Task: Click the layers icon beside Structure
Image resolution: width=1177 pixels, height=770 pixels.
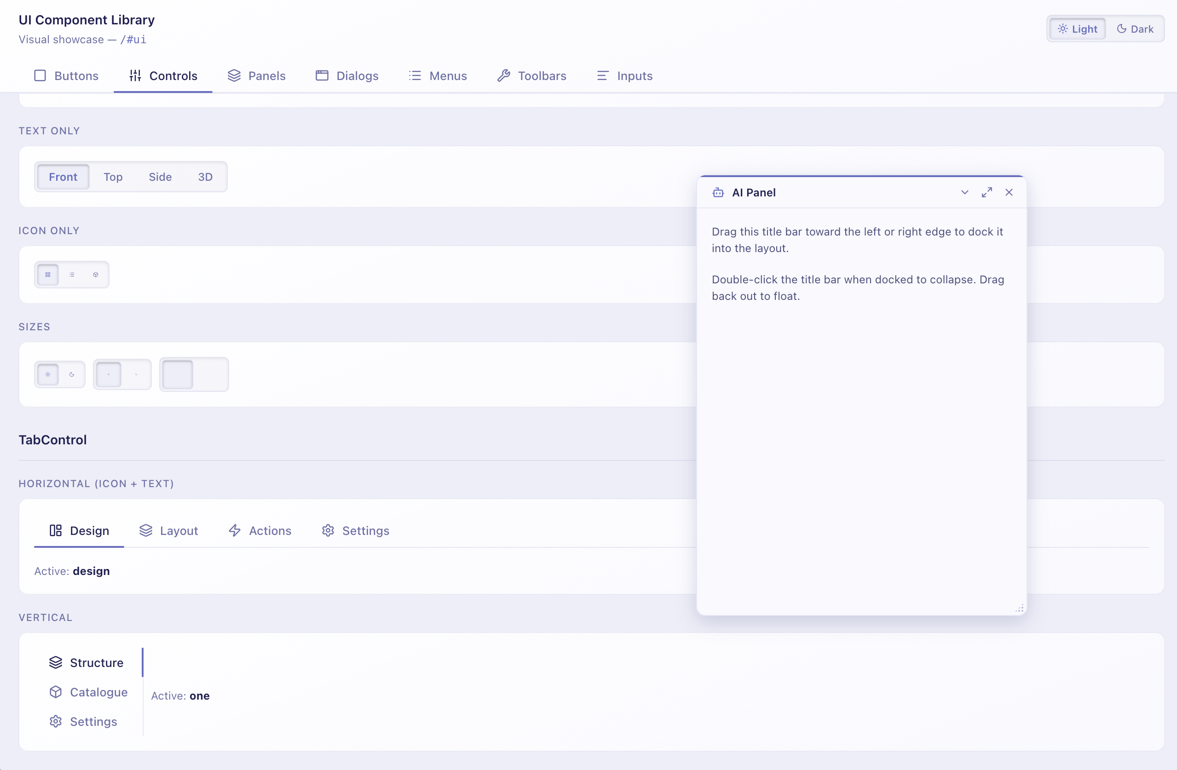Action: [x=55, y=663]
